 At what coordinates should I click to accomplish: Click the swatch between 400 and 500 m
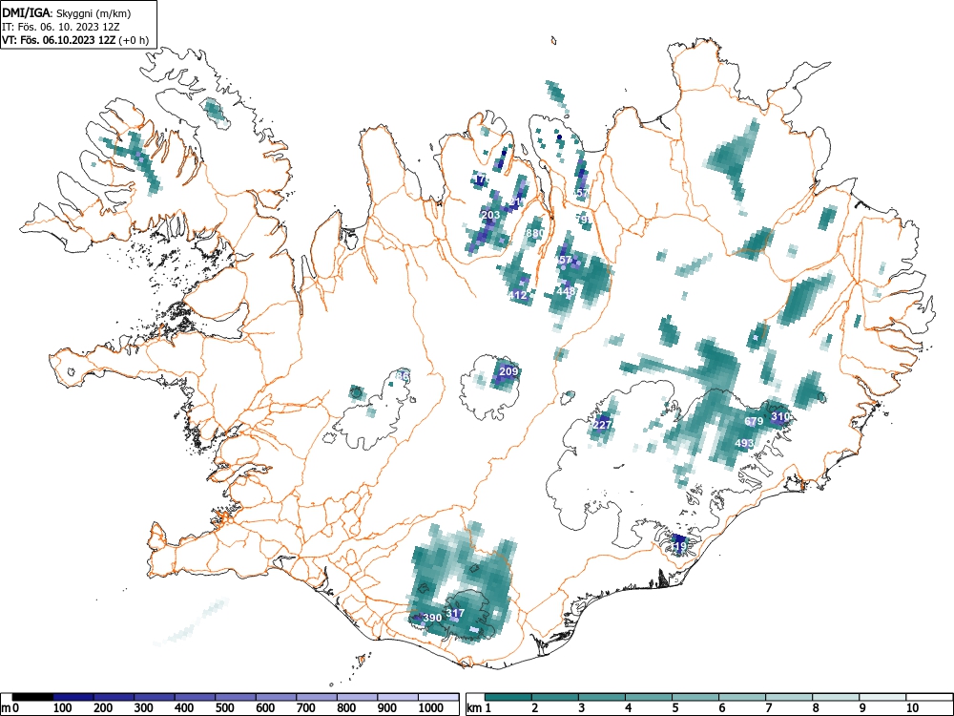coord(195,697)
